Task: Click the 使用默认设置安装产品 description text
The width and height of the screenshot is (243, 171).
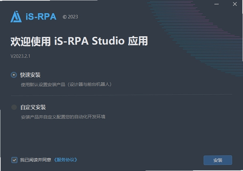Action: [66, 84]
